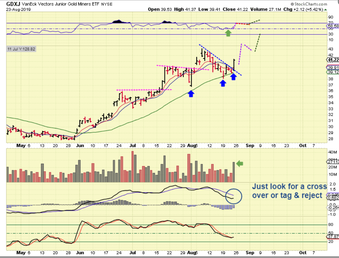Click the 39.91 moving average tag

pos(333,68)
